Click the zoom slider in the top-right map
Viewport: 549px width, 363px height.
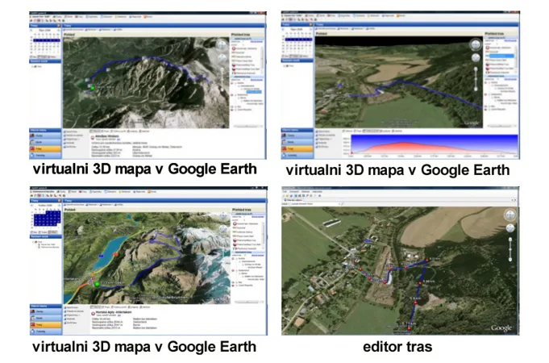point(476,81)
